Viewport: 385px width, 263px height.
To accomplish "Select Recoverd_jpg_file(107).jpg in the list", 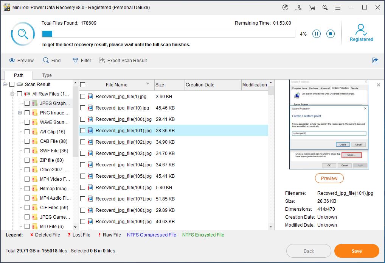I will [x=173, y=199].
